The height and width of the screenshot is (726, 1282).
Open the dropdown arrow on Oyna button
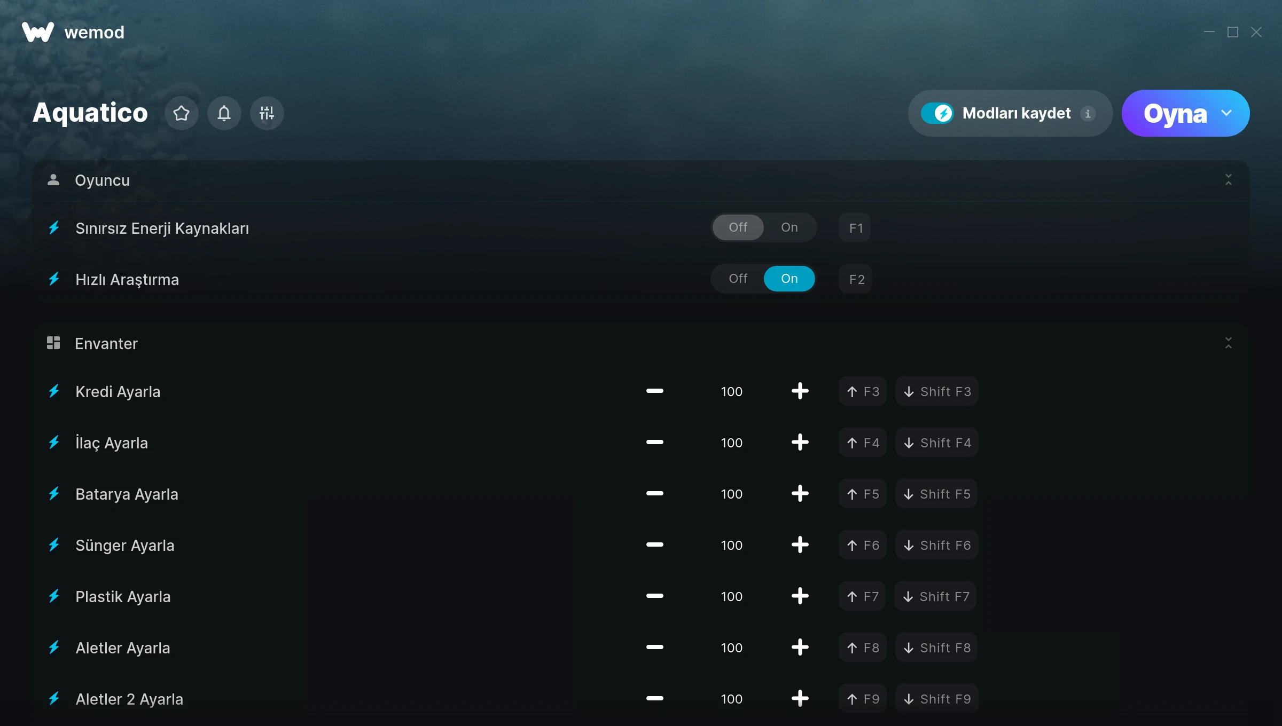pos(1226,113)
